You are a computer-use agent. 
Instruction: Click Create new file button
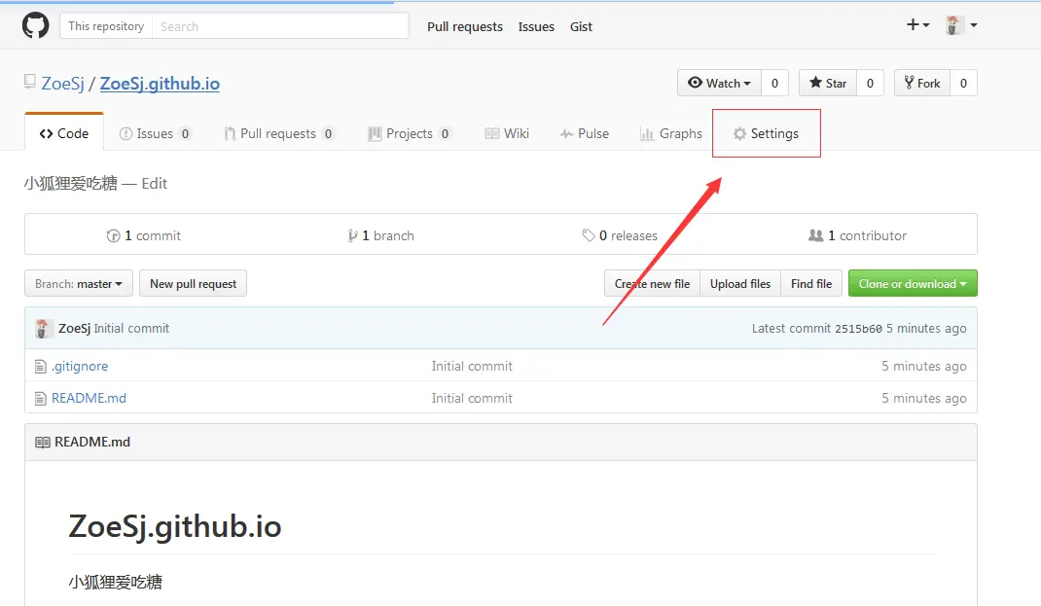tap(652, 283)
